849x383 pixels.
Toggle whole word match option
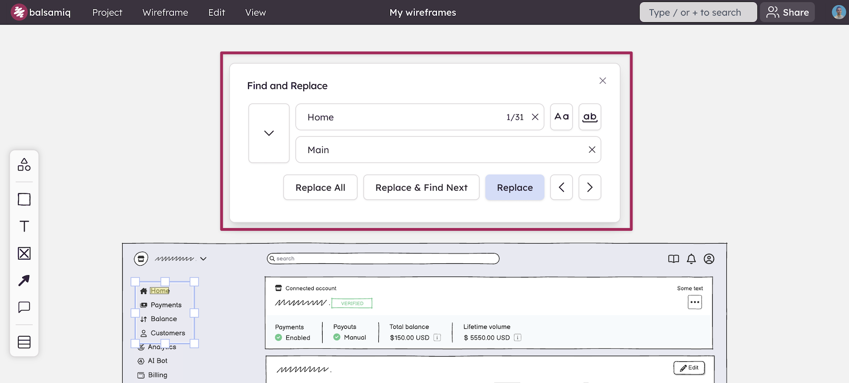click(590, 117)
